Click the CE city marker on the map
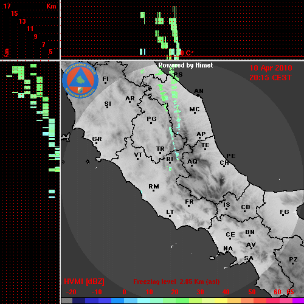Image resolution: width=304 pixels, height=304 pixels. 230,238
